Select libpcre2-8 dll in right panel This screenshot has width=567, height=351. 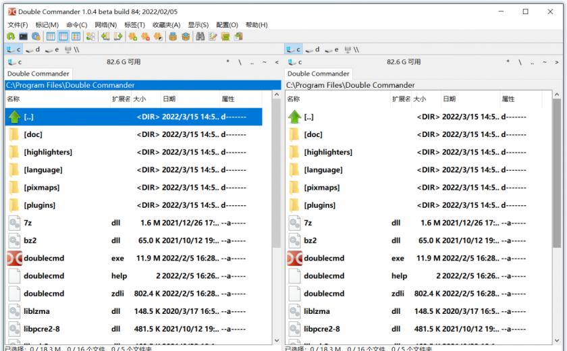(414, 329)
